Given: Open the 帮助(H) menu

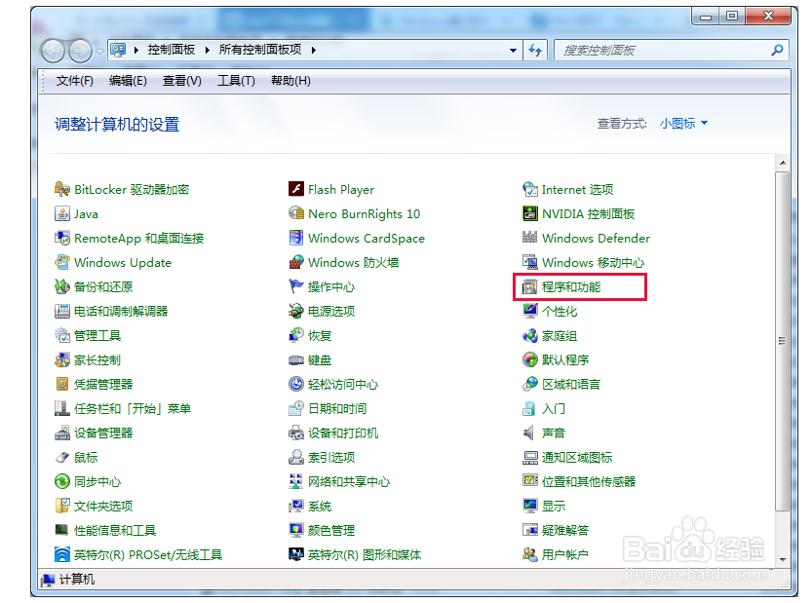Looking at the screenshot, I should click(x=290, y=81).
